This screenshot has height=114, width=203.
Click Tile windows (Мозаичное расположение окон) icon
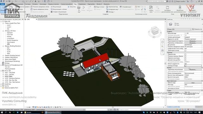tap(180, 8)
